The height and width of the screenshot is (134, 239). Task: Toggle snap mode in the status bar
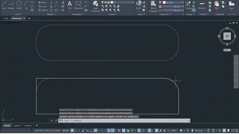tap(76, 130)
